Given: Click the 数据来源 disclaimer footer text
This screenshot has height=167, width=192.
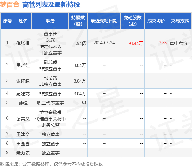Looking at the screenshot, I should click(52, 164).
